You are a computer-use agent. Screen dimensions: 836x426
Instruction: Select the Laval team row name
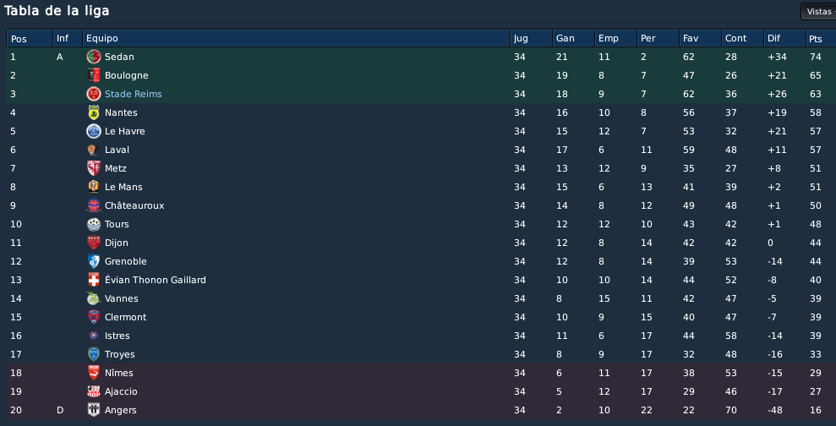pyautogui.click(x=117, y=150)
